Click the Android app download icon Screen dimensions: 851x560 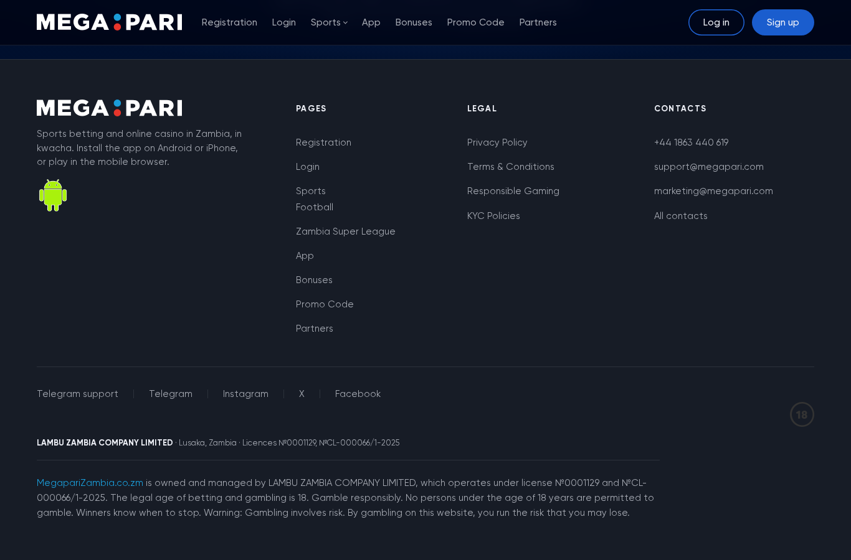[x=53, y=195]
